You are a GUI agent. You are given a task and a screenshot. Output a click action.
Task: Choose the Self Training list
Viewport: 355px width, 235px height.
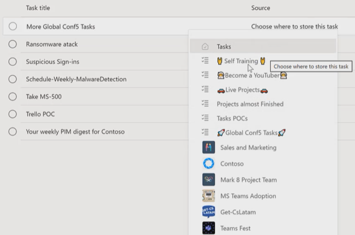point(263,60)
